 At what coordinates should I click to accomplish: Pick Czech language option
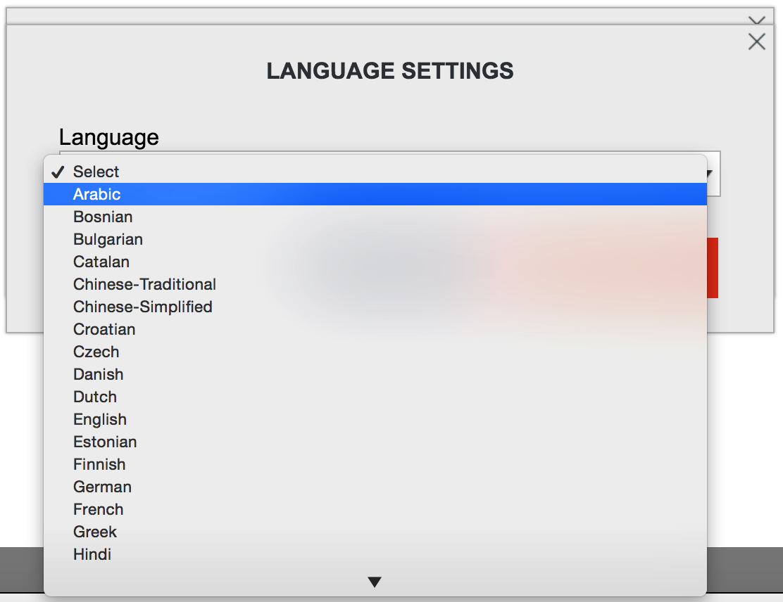coord(375,352)
